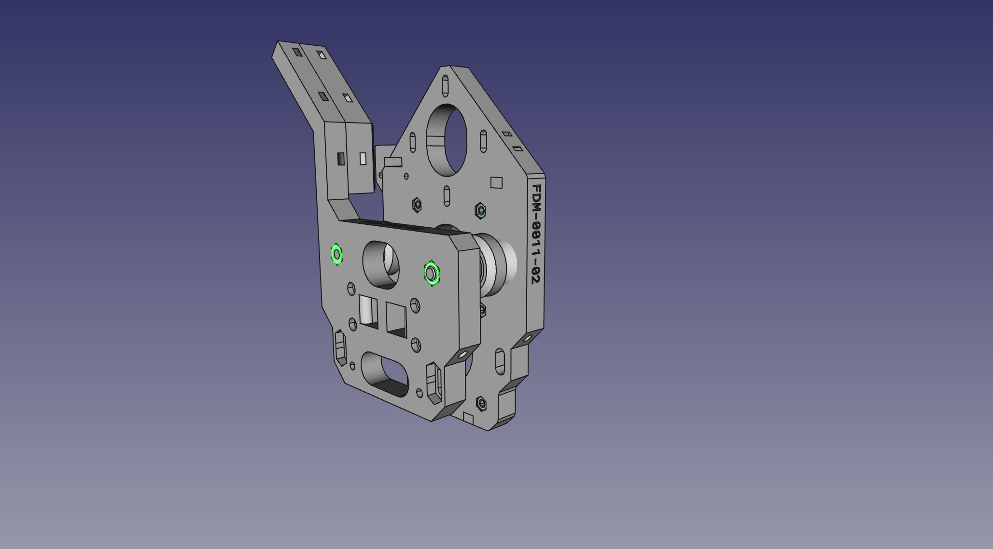Viewport: 993px width, 549px height.
Task: Click the upper-left hex nut on the rear plate
Action: (x=417, y=205)
